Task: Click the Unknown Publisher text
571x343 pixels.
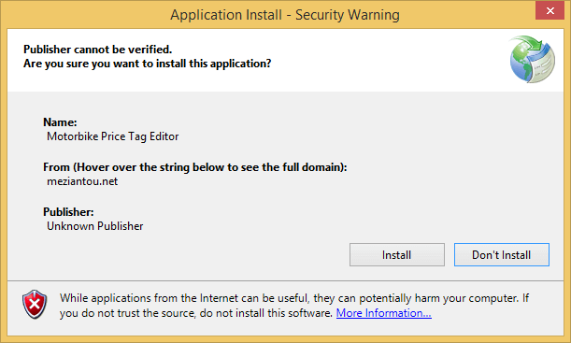Action: click(x=95, y=226)
